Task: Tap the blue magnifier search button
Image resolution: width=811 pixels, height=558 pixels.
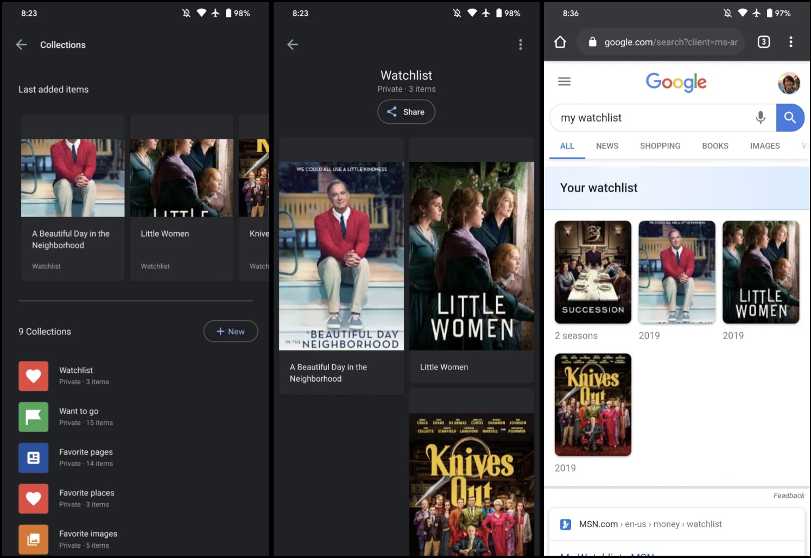Action: pyautogui.click(x=790, y=117)
